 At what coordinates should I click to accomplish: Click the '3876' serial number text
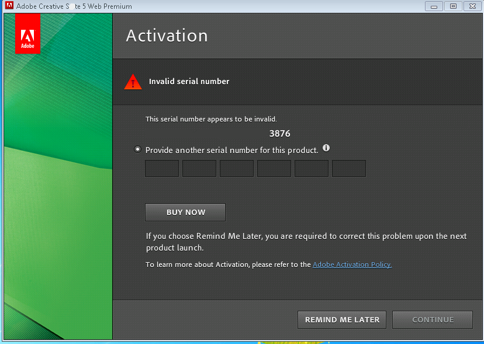click(x=279, y=134)
